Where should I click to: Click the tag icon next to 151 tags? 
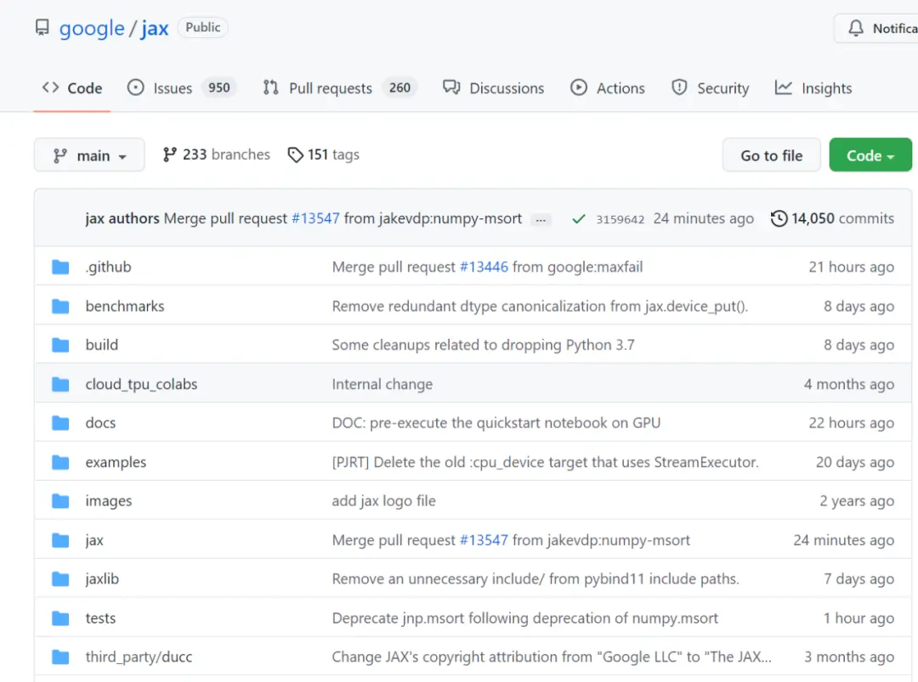(295, 155)
